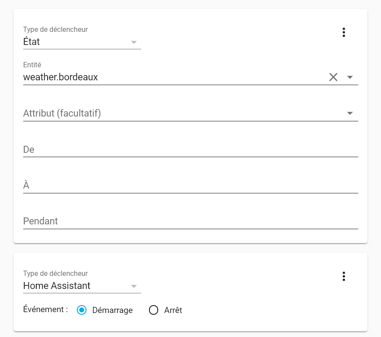Click the Arrêt label text
Viewport: 381px width, 337px height.
[x=173, y=310]
